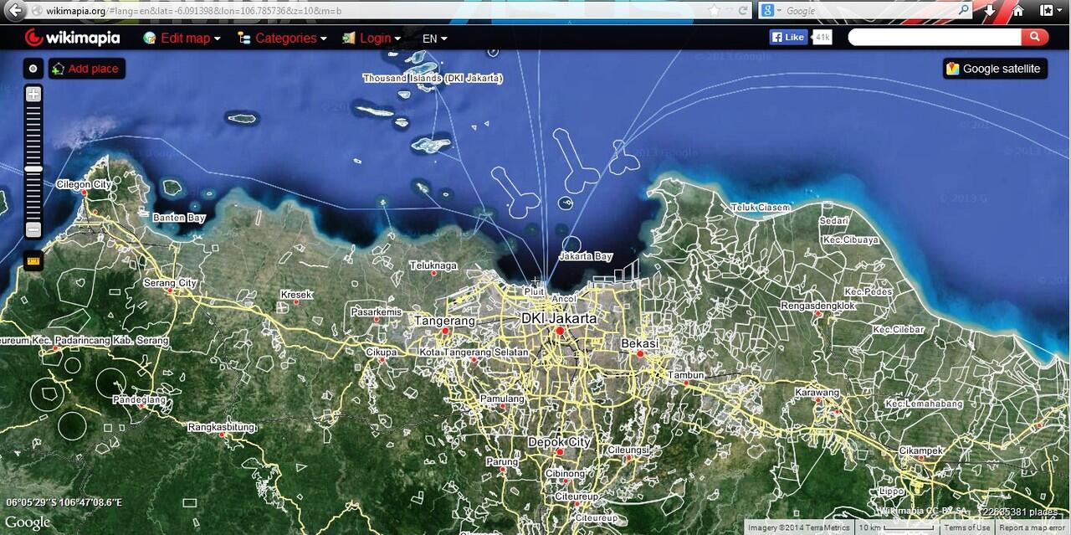Focus the browser Google search box
Viewport: 1071px width, 535px height.
click(x=870, y=11)
